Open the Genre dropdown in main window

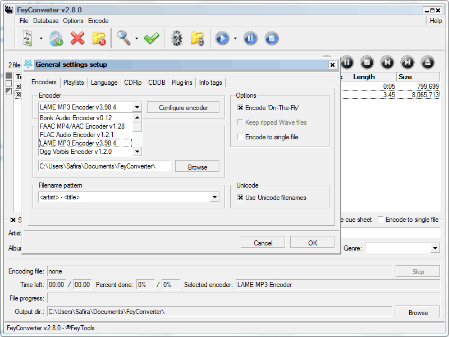pos(435,248)
